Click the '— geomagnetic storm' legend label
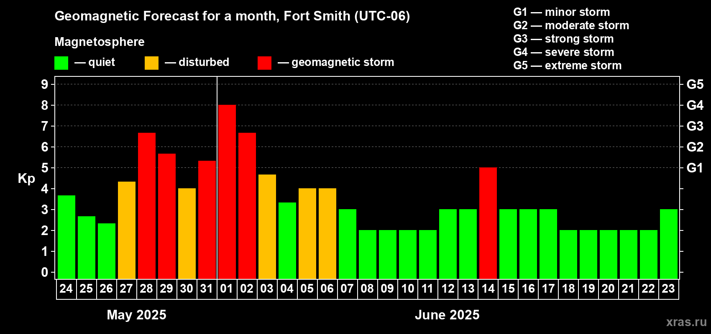 [x=336, y=63]
